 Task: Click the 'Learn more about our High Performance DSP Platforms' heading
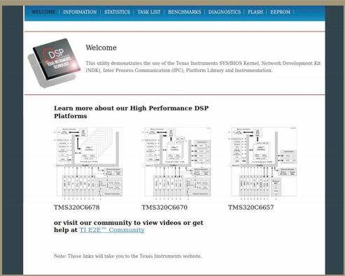(x=132, y=112)
